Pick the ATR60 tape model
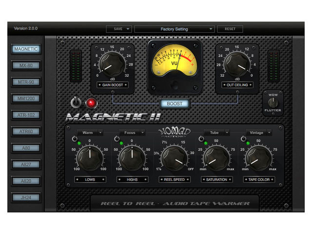Image resolution: width=312 pixels, height=234 pixels. point(26,132)
